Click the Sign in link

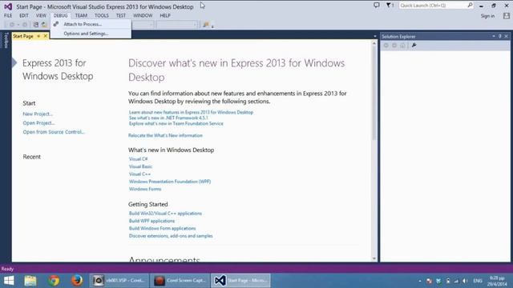click(487, 16)
